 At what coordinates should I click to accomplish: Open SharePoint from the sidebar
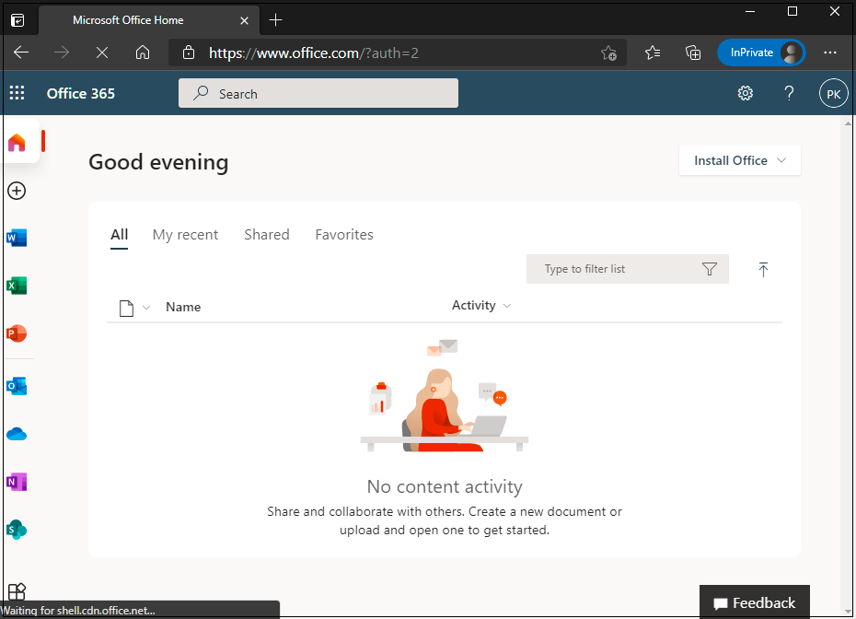coord(17,530)
